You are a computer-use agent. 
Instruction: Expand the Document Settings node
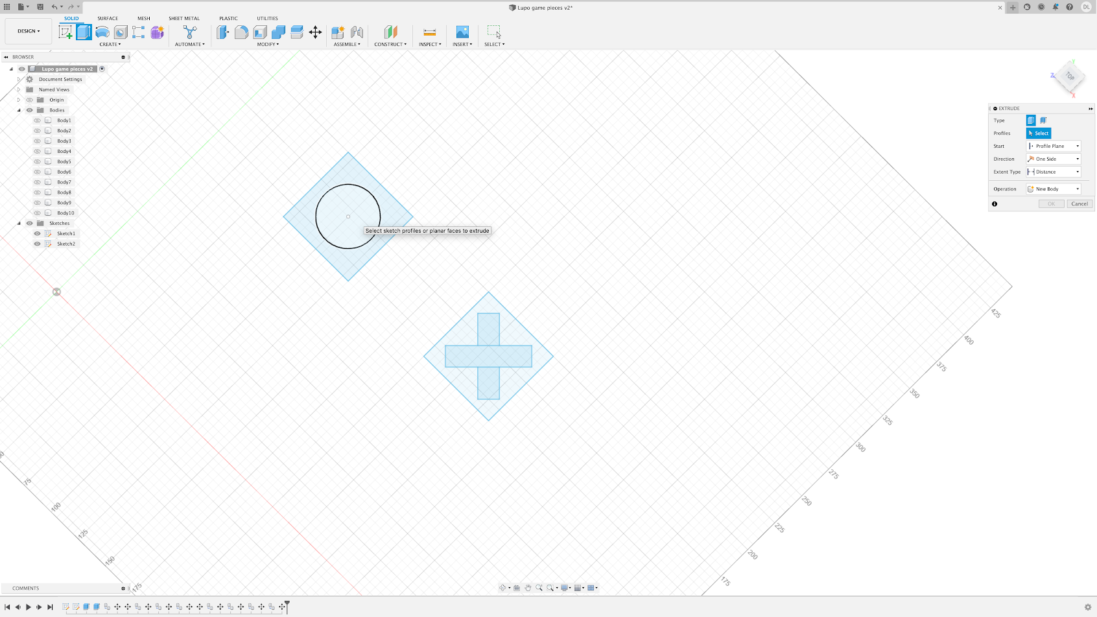pyautogui.click(x=19, y=79)
